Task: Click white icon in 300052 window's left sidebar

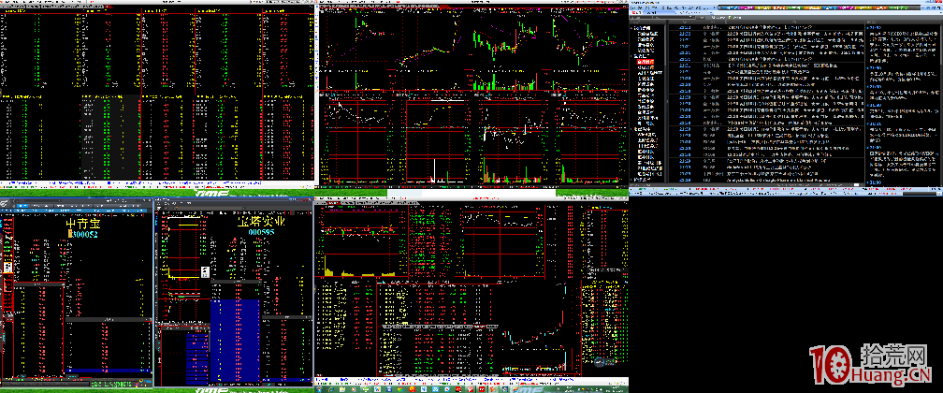Action: (8, 267)
